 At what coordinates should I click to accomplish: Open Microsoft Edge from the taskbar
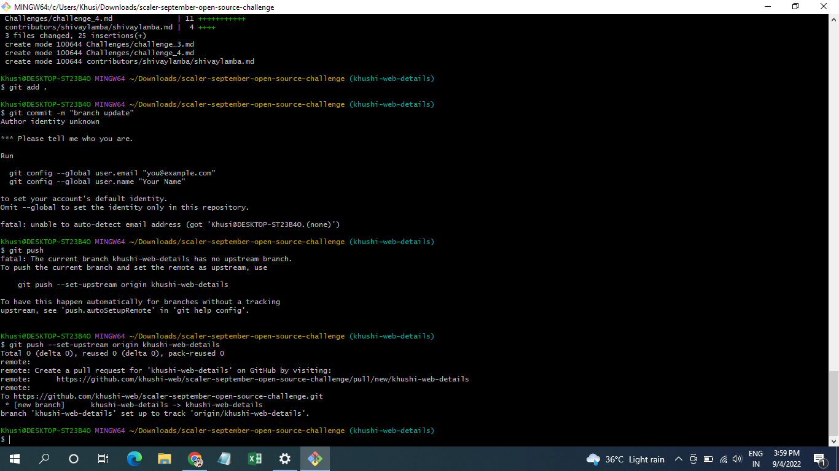click(x=135, y=458)
